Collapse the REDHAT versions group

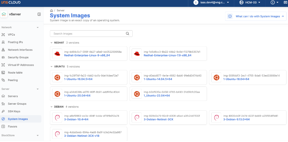52,43
